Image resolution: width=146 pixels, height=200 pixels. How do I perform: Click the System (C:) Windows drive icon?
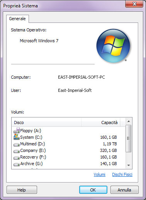(17, 137)
